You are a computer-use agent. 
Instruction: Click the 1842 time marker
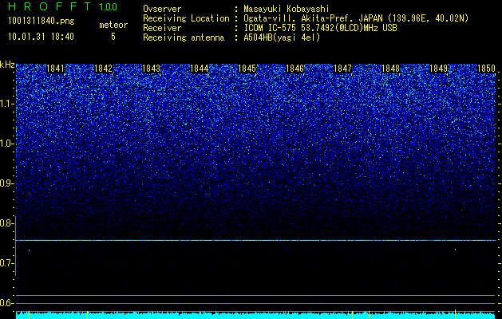coord(104,69)
